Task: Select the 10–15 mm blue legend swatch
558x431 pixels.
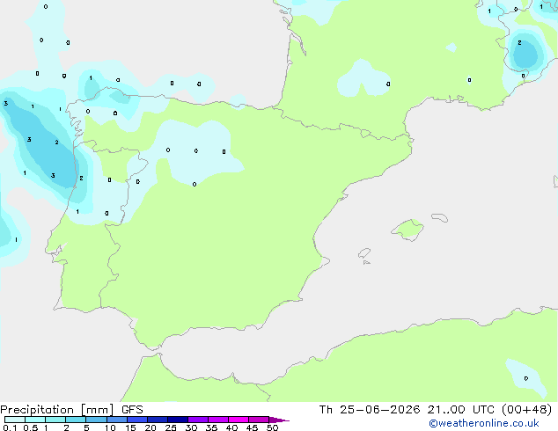Action: click(x=117, y=420)
